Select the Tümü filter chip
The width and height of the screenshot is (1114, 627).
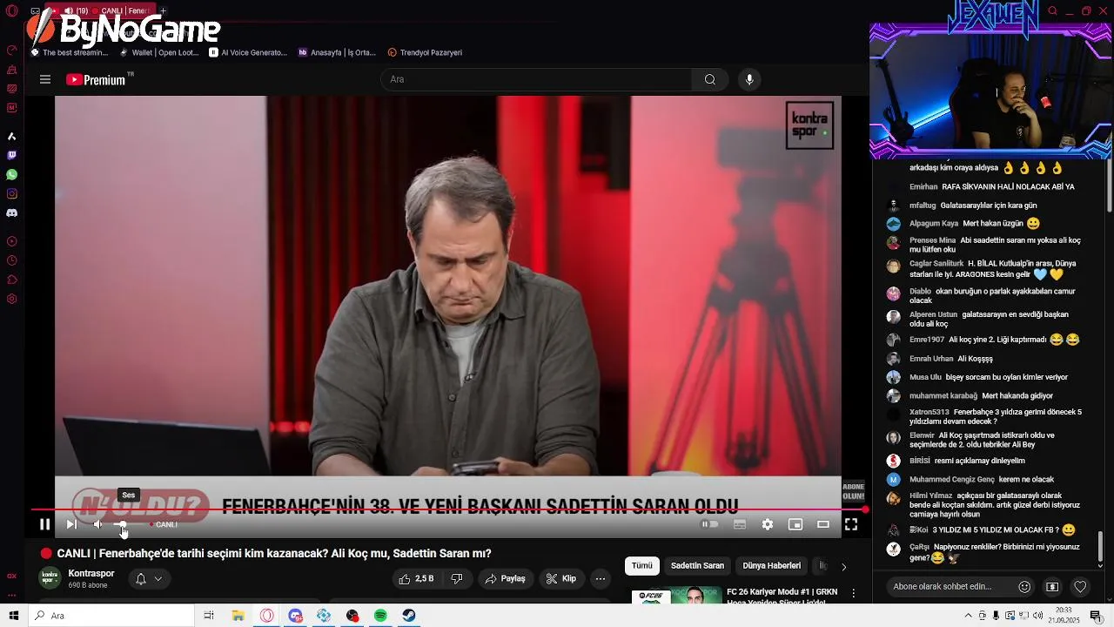coord(642,566)
